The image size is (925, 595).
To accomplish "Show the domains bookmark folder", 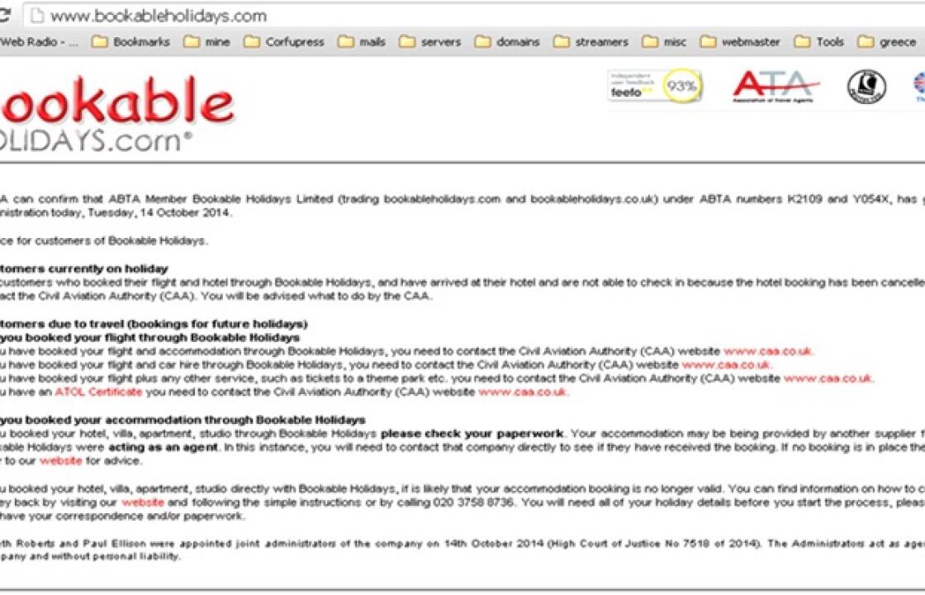I will coord(508,42).
